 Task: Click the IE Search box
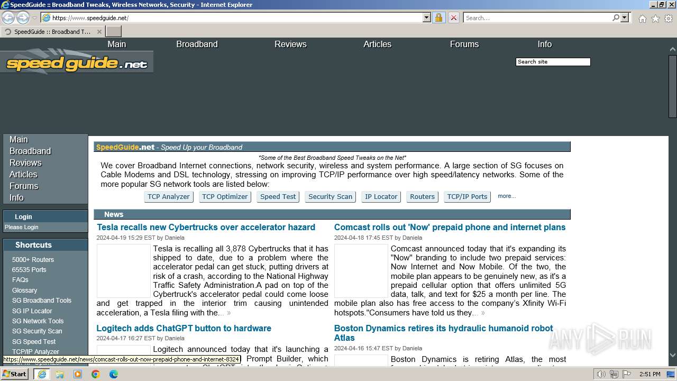click(537, 17)
